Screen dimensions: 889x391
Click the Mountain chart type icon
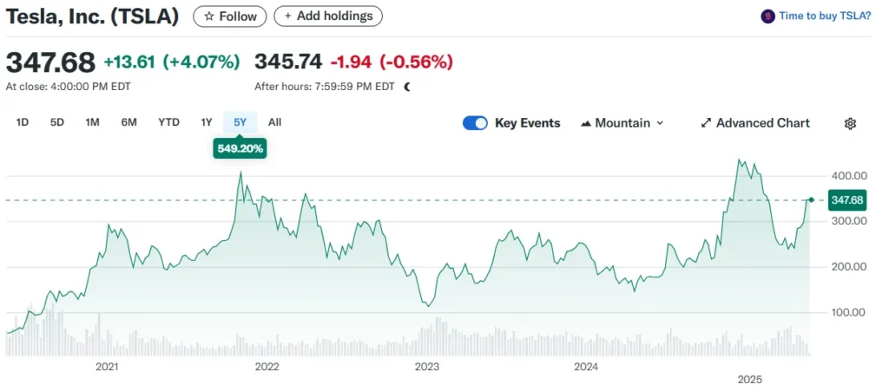586,123
